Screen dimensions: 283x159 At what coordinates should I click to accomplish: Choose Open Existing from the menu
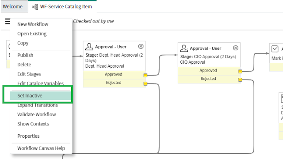tap(32, 34)
